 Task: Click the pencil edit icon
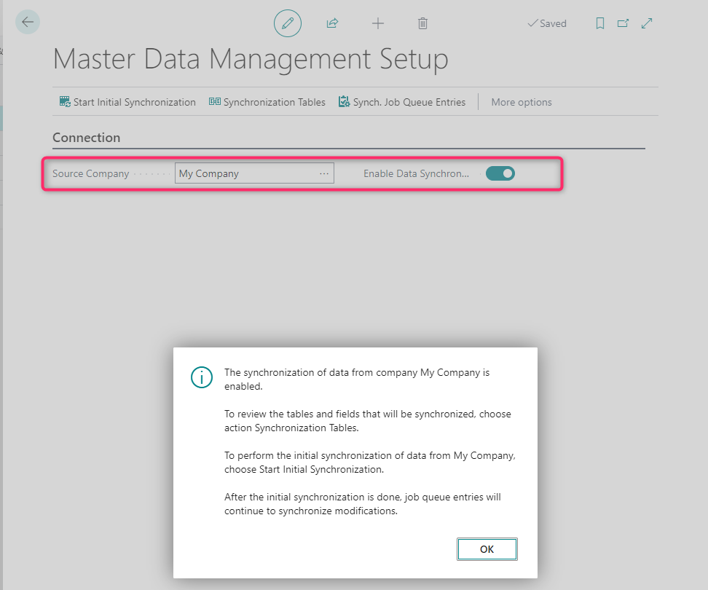click(287, 23)
